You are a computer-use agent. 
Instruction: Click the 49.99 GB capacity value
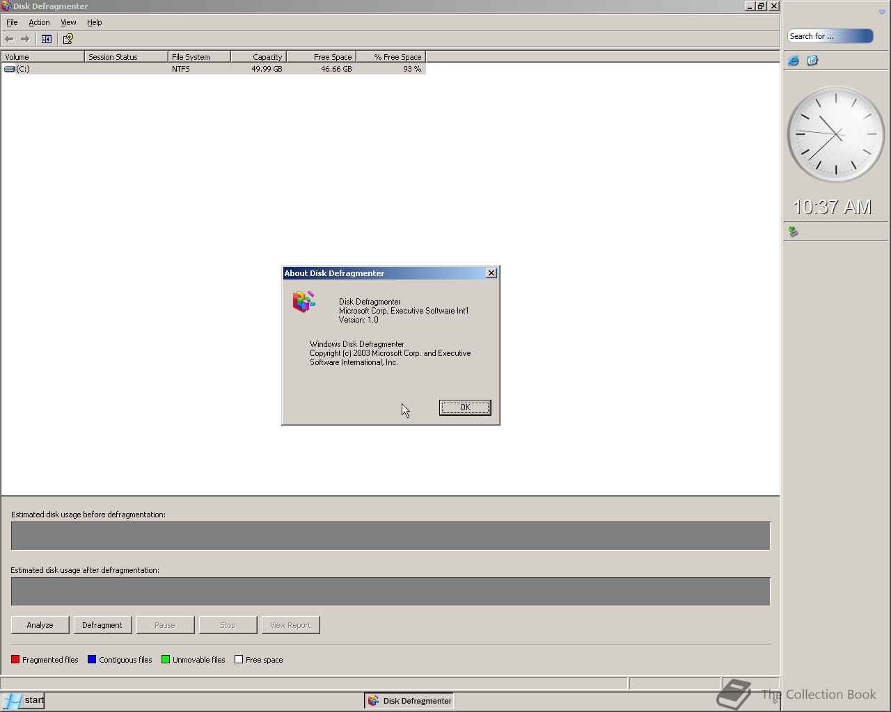[267, 69]
